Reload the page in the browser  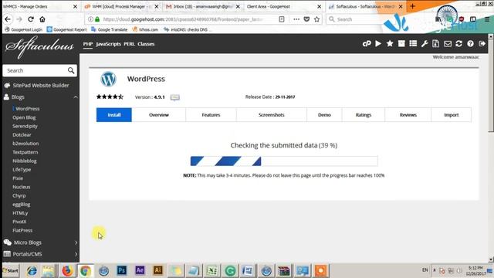coord(31,19)
